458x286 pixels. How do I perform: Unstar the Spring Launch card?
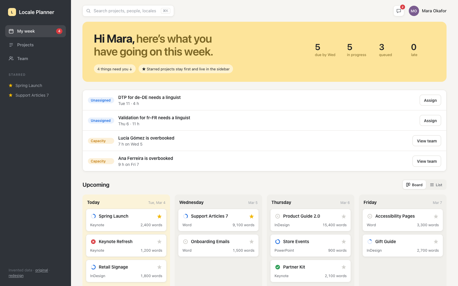click(x=159, y=217)
